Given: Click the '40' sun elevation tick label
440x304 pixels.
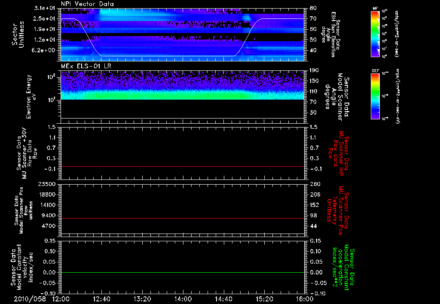Looking at the screenshot, I should coord(313,51).
